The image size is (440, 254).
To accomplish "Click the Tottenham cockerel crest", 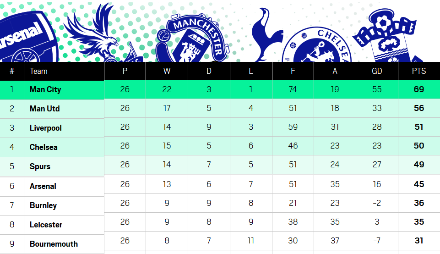I will coord(268,32).
